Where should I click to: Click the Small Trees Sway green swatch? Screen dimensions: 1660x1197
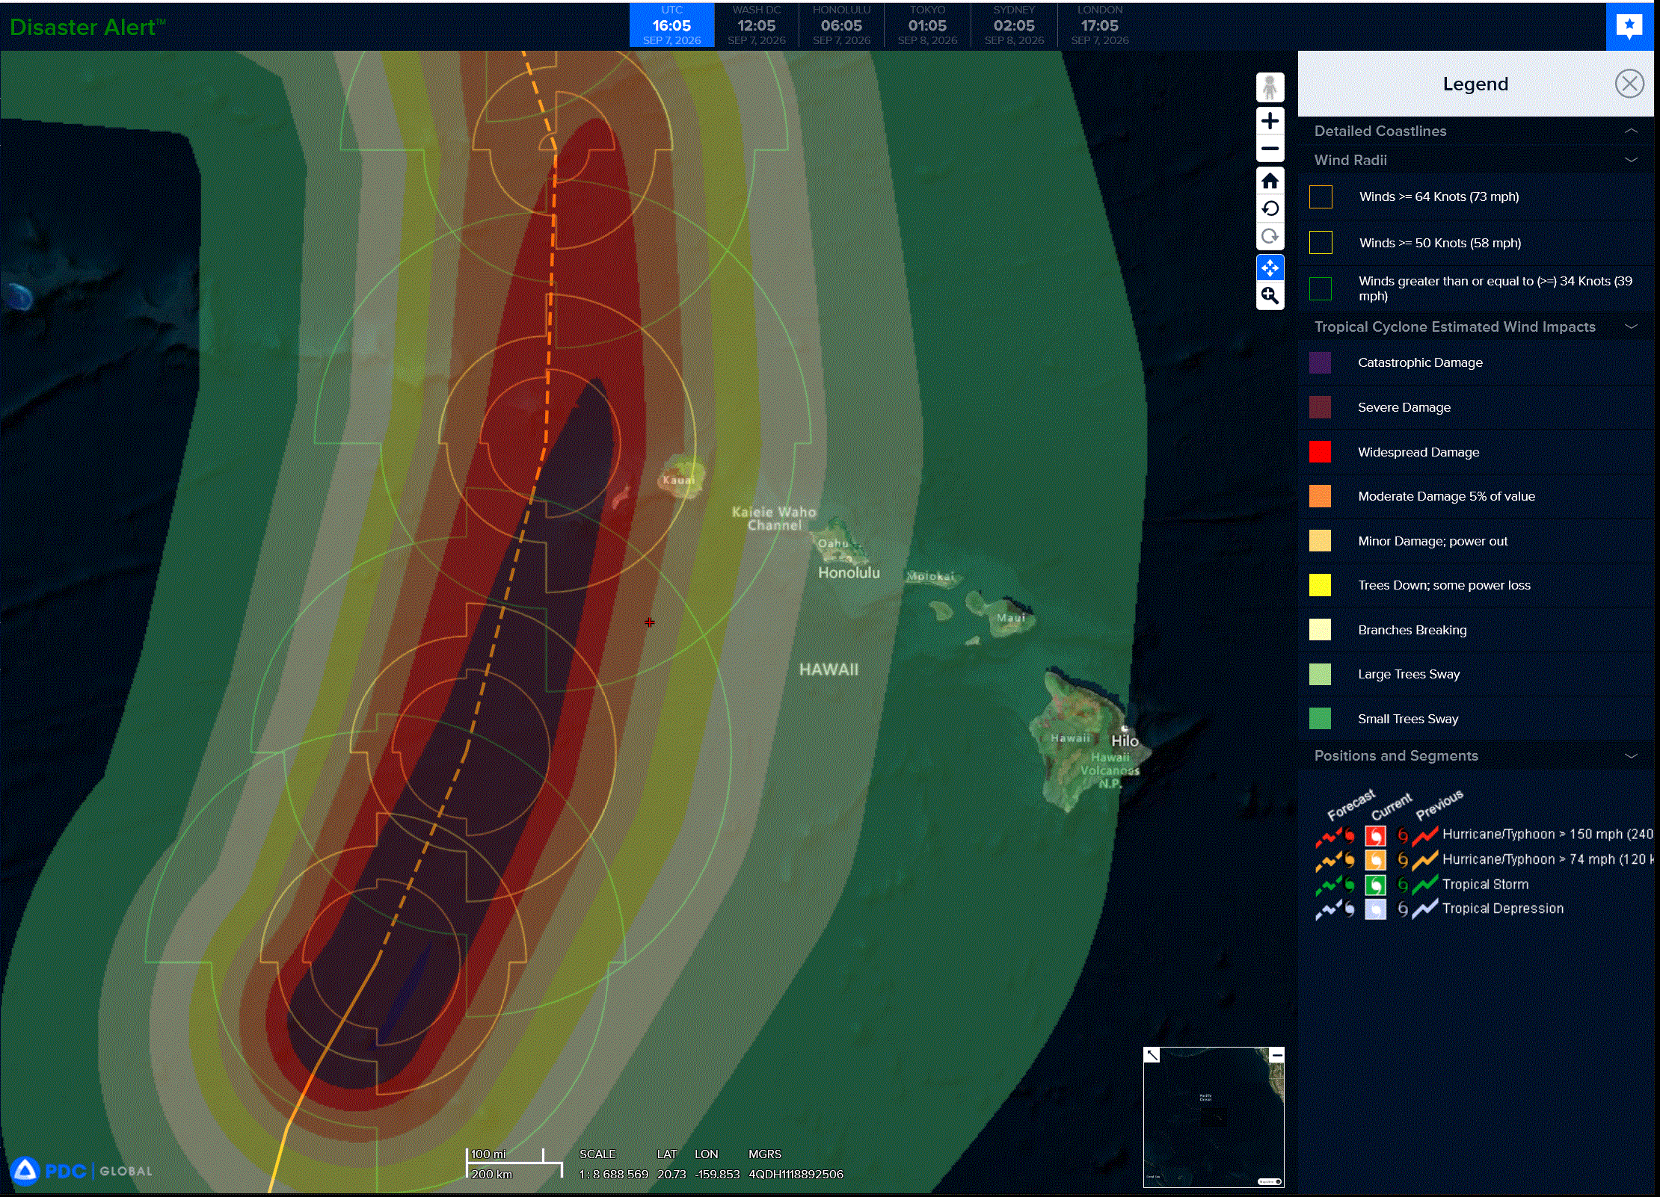(1320, 719)
